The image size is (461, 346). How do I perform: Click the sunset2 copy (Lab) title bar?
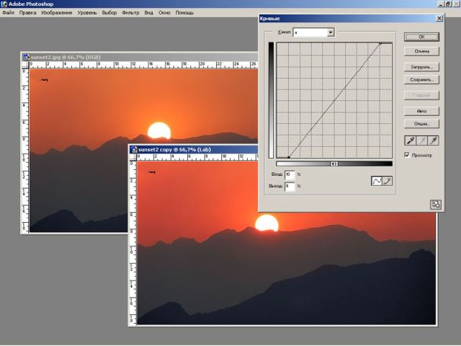click(194, 149)
